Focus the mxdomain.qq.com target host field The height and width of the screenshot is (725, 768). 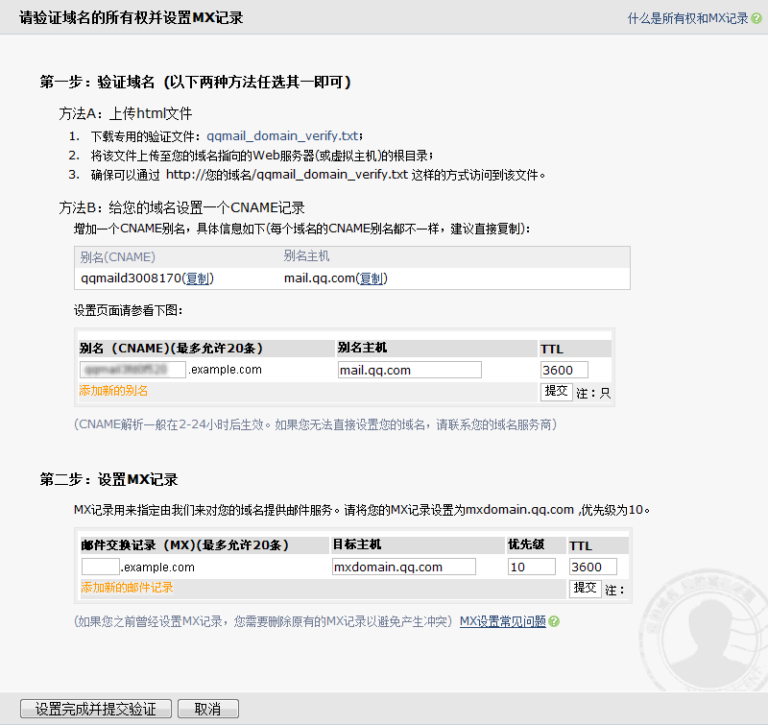[x=403, y=567]
